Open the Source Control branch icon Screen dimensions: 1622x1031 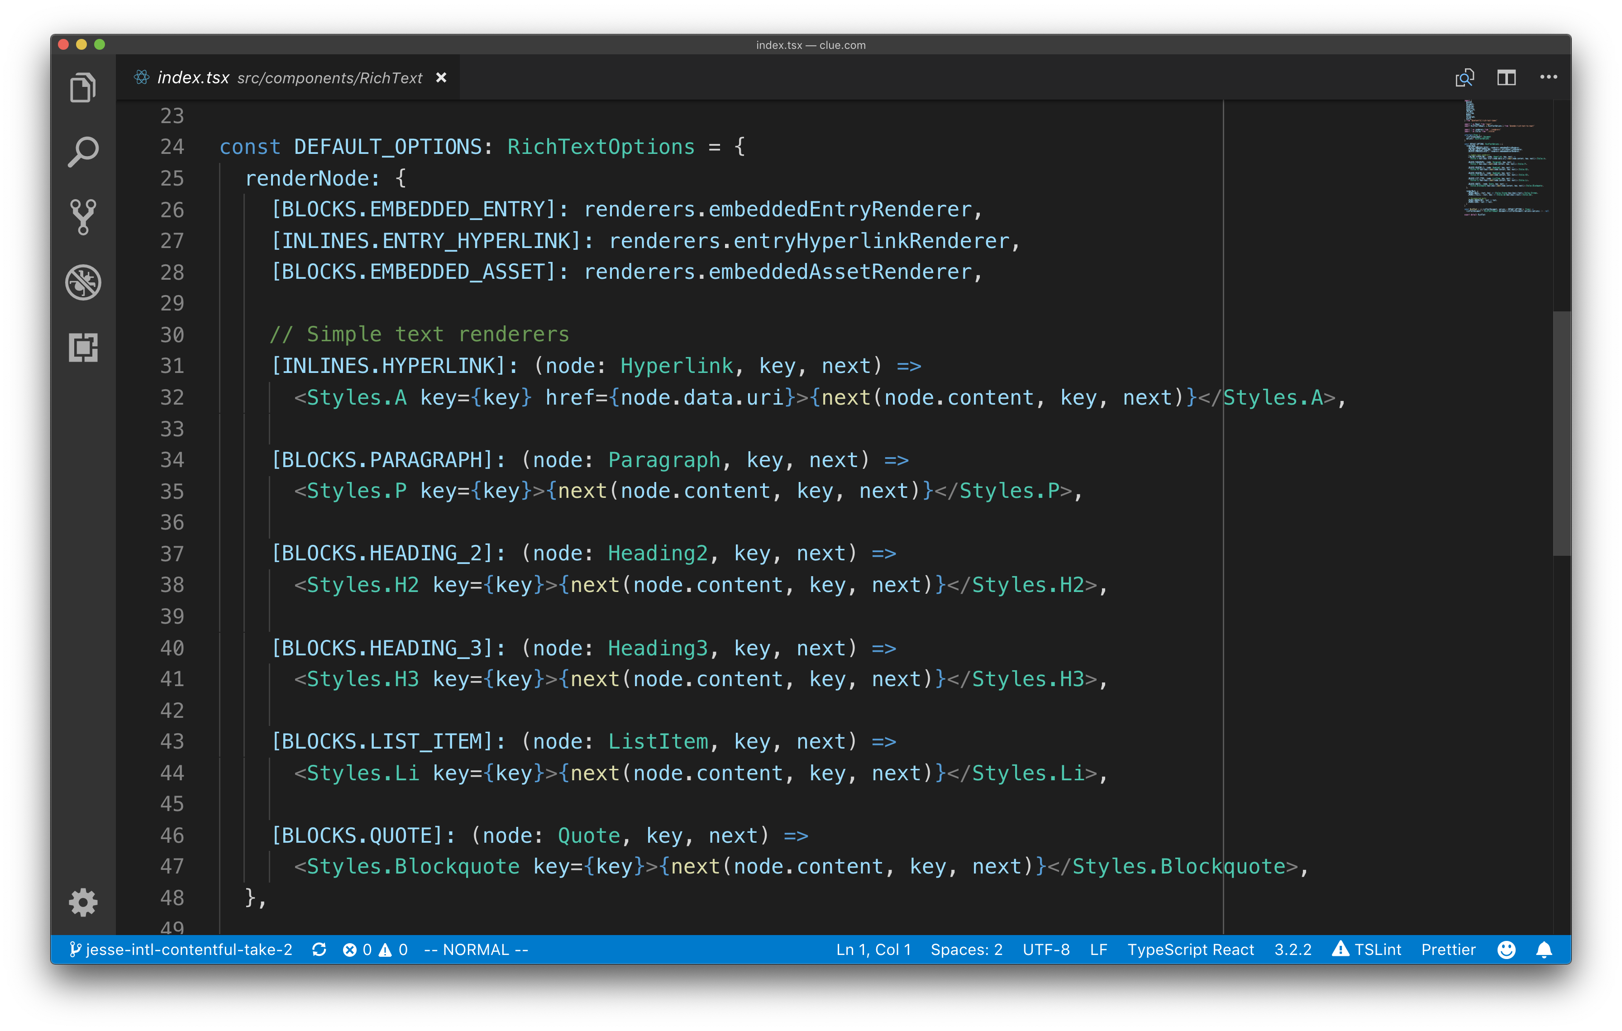[83, 217]
